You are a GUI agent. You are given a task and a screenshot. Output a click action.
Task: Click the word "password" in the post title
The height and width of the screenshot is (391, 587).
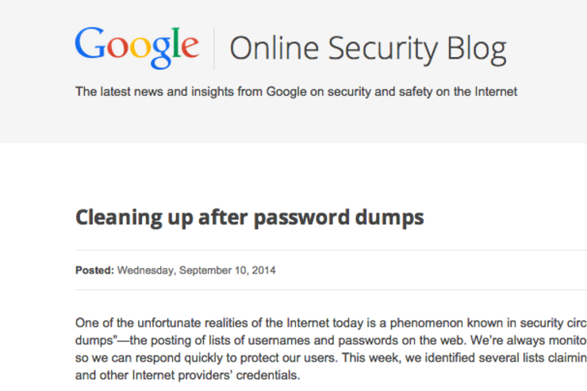point(301,218)
